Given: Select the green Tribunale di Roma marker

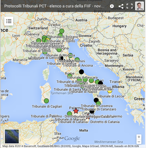Looking at the screenshot, I should coord(70,76).
